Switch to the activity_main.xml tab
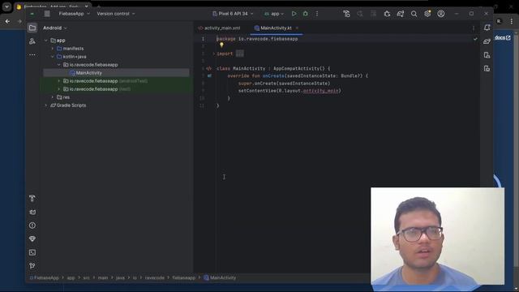The height and width of the screenshot is (292, 519). (x=219, y=28)
